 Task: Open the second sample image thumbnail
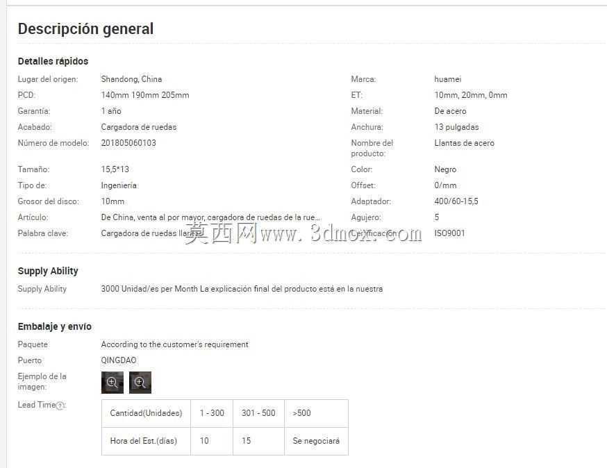pyautogui.click(x=140, y=382)
